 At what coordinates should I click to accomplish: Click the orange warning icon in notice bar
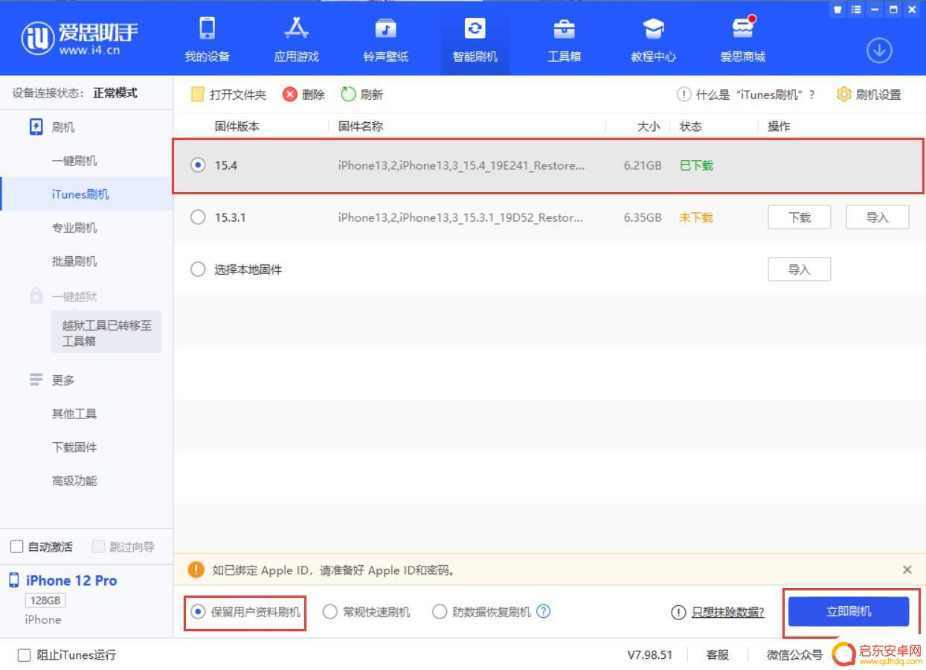(x=196, y=569)
